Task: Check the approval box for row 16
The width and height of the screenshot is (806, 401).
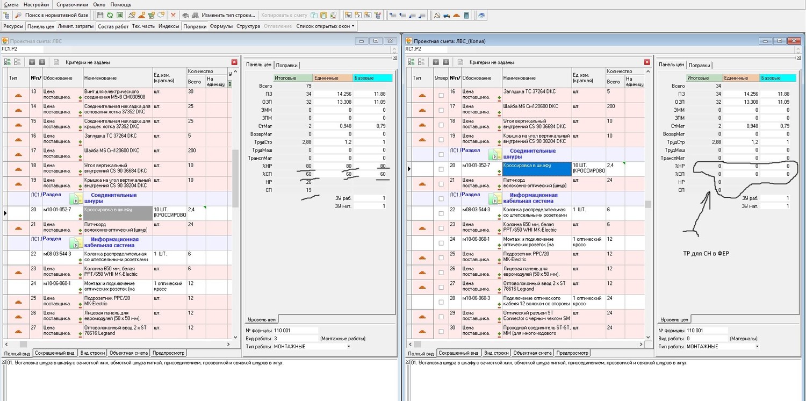Action: (441, 95)
